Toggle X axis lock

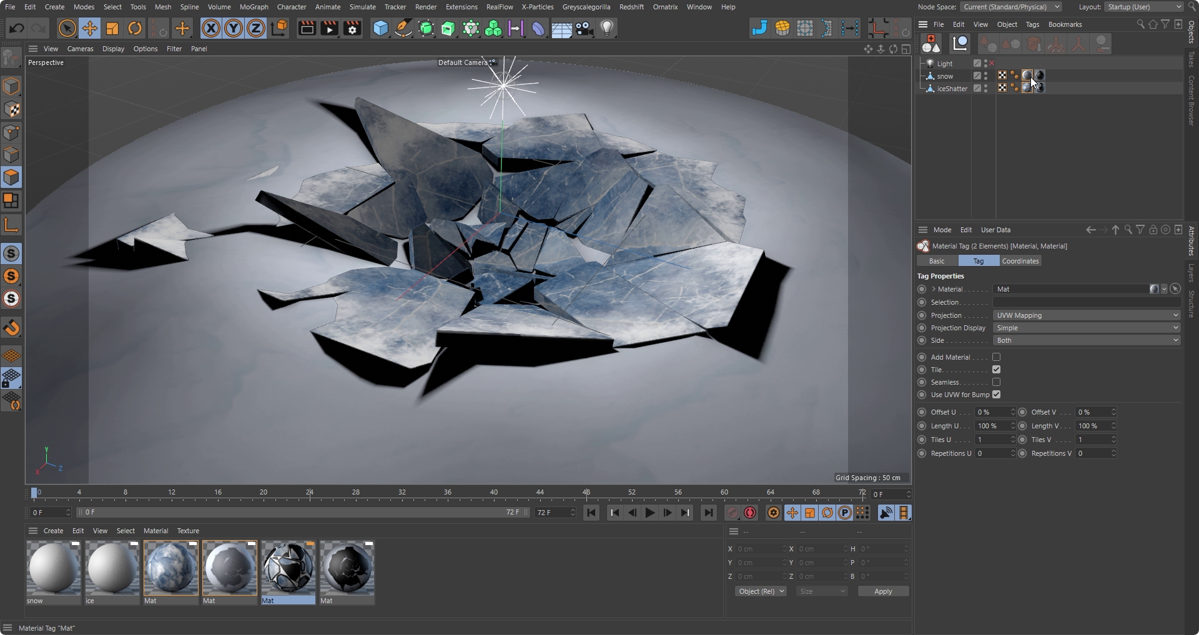click(x=211, y=29)
